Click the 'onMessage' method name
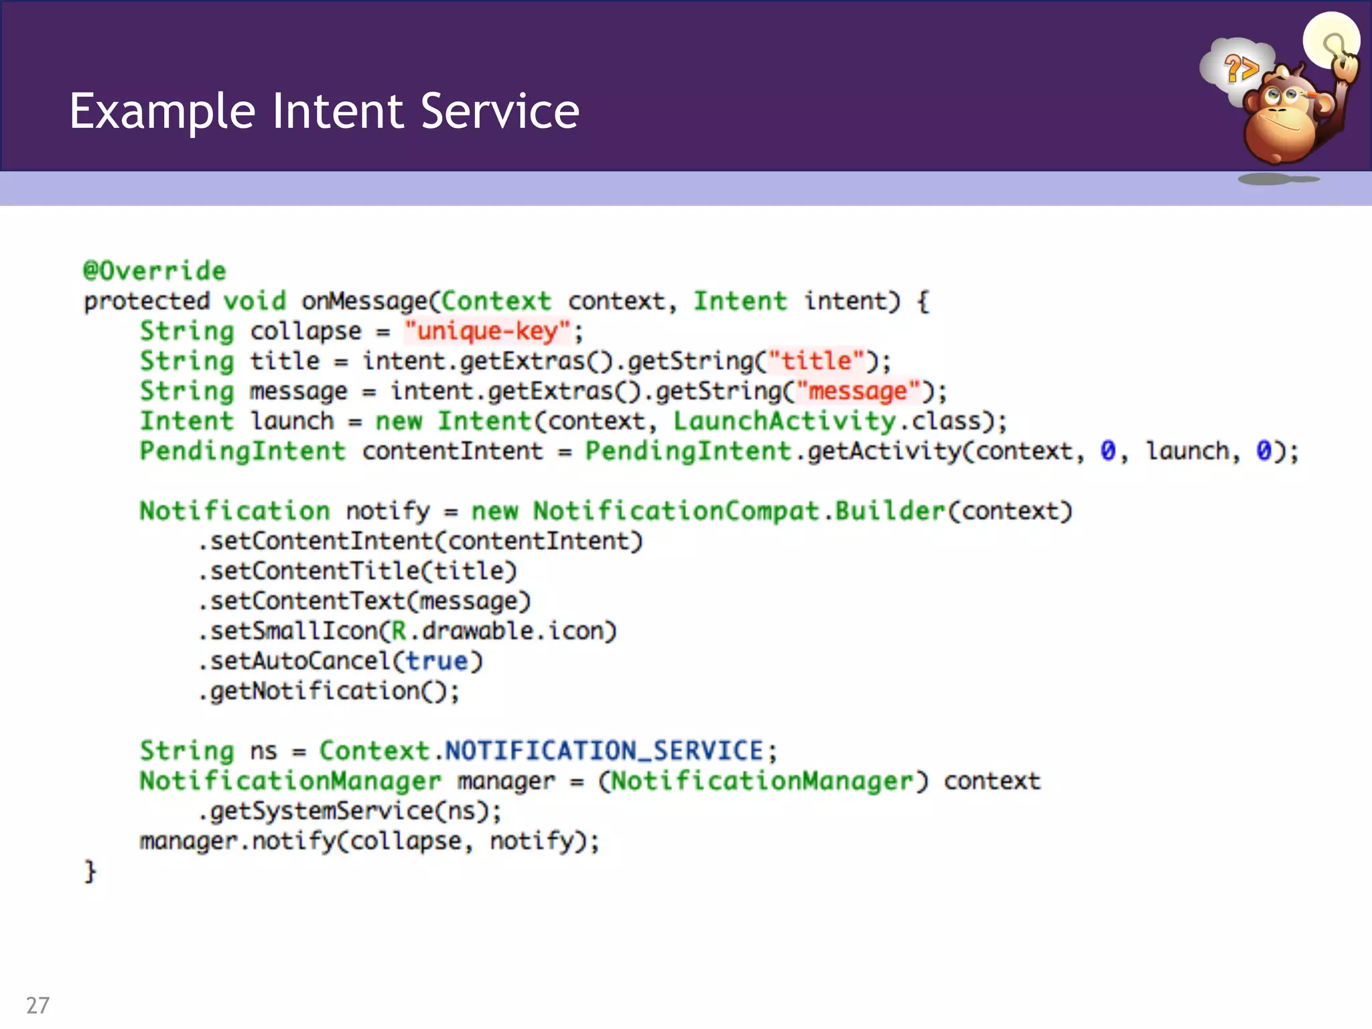 [364, 301]
